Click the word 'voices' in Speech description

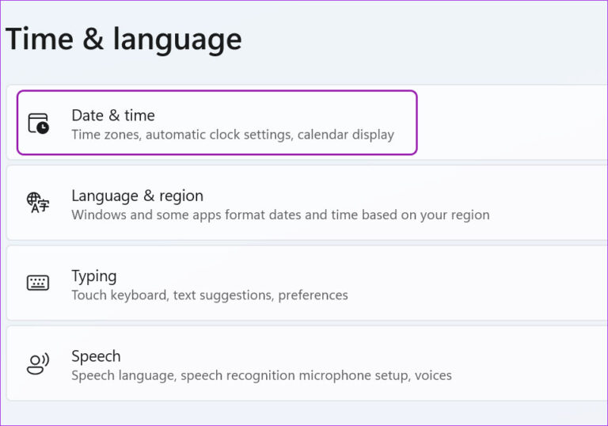[x=432, y=375]
